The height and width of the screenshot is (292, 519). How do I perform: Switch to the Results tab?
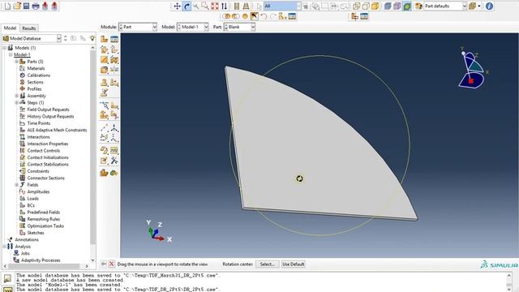[x=29, y=28]
